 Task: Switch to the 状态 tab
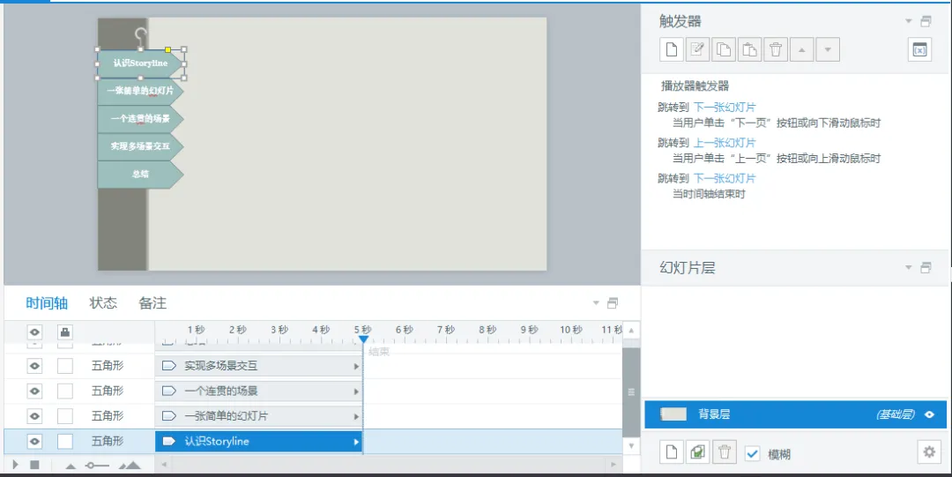click(x=103, y=302)
